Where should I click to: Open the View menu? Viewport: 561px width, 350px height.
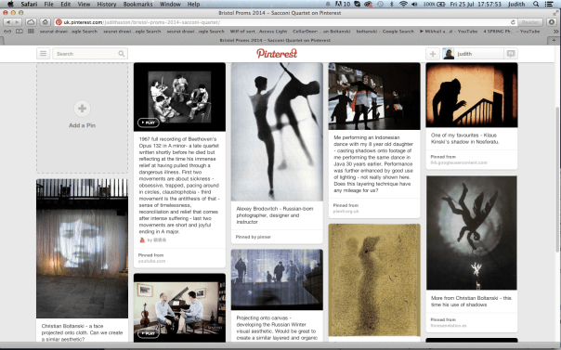pyautogui.click(x=84, y=4)
